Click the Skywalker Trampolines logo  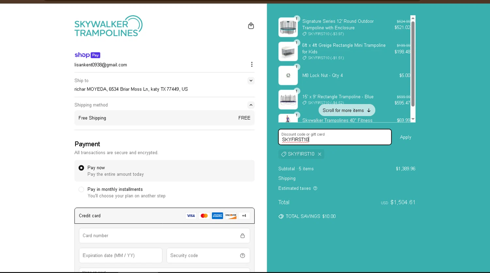coord(108,26)
